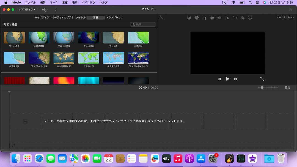Select the 古い地球儀 thumbnail
Screen dimensions: 297x167
tap(14, 37)
